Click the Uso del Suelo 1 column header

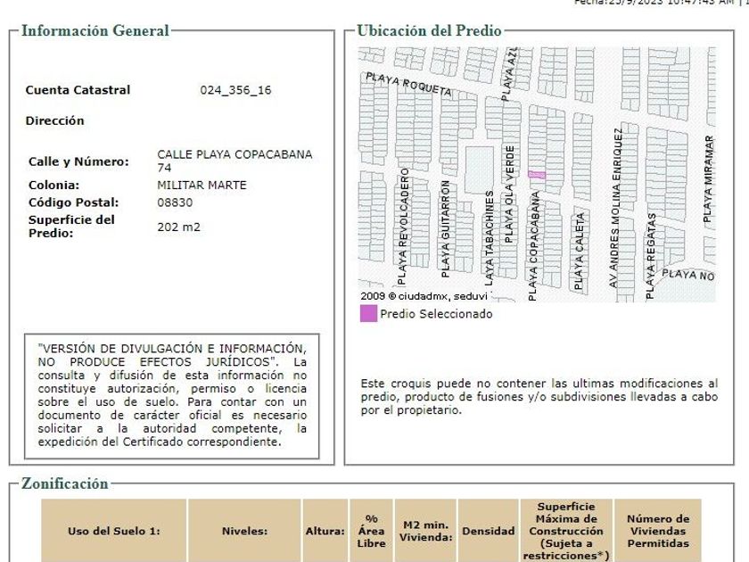pyautogui.click(x=114, y=531)
